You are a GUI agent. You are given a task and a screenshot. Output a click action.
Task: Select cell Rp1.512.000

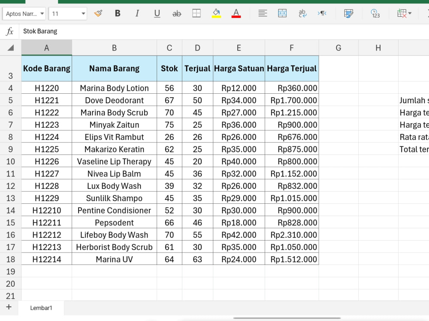coord(292,259)
